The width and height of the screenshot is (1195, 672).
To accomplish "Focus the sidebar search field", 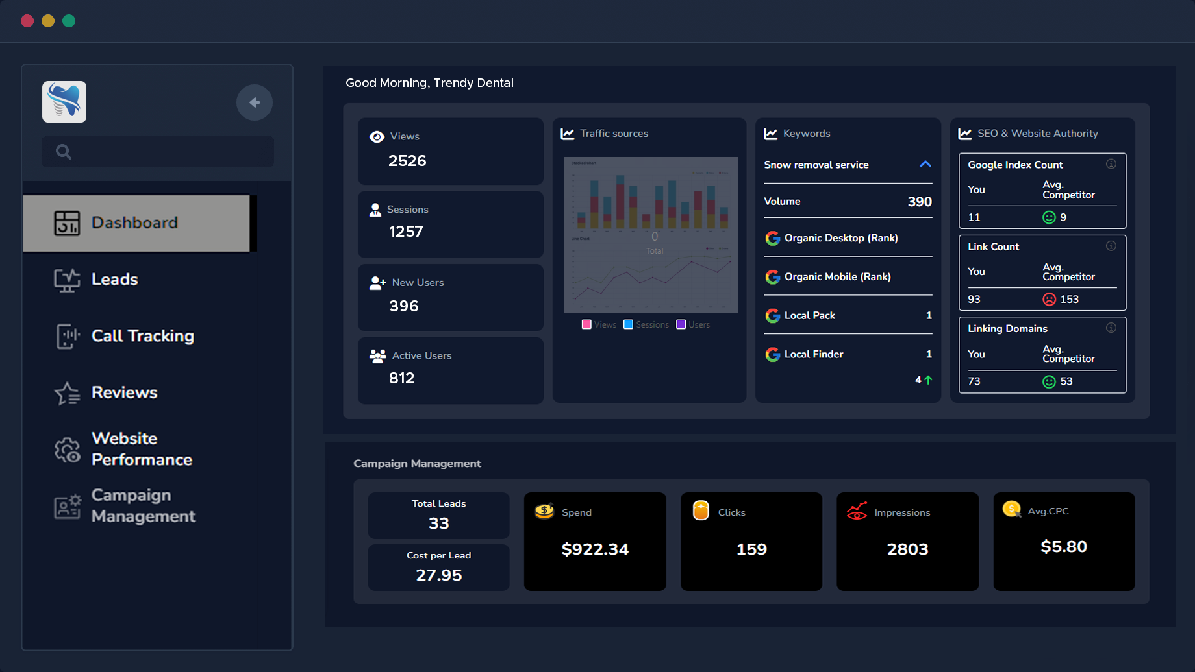I will click(158, 152).
